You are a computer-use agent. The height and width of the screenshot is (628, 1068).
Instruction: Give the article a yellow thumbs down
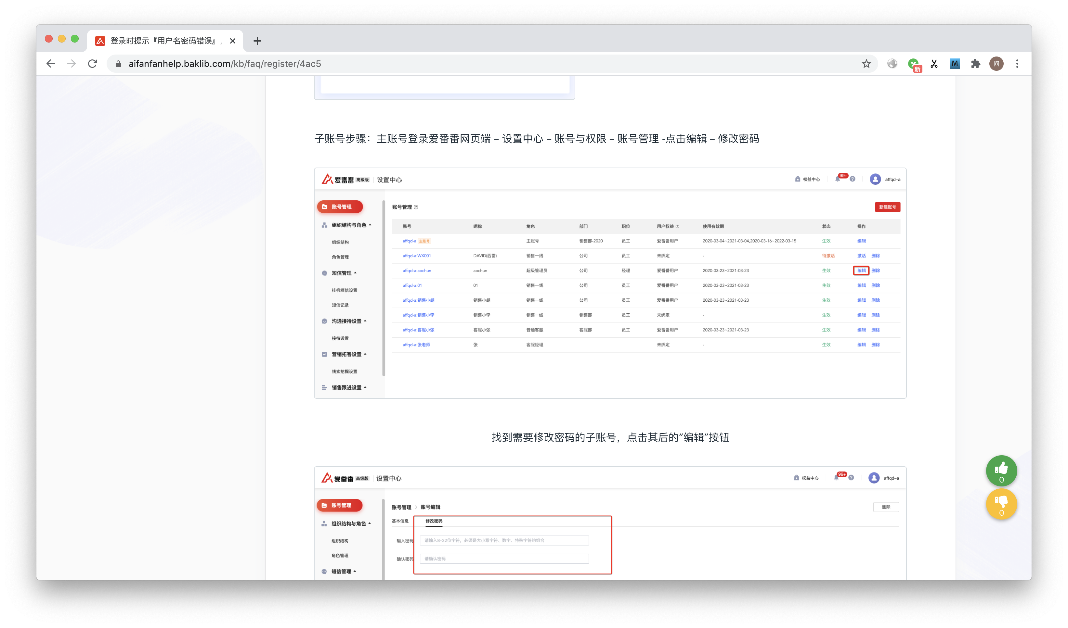pyautogui.click(x=1001, y=504)
